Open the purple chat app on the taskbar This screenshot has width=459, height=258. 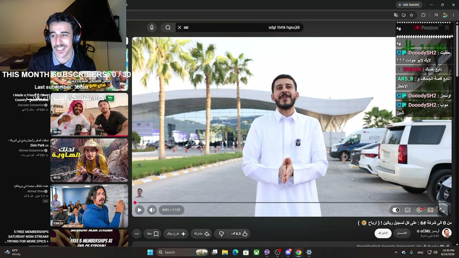click(267, 252)
